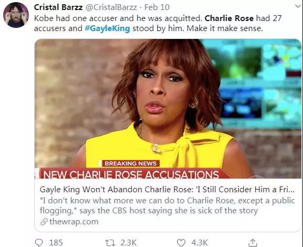Click the thewrap.com source link
This screenshot has width=303, height=247.
[x=74, y=222]
